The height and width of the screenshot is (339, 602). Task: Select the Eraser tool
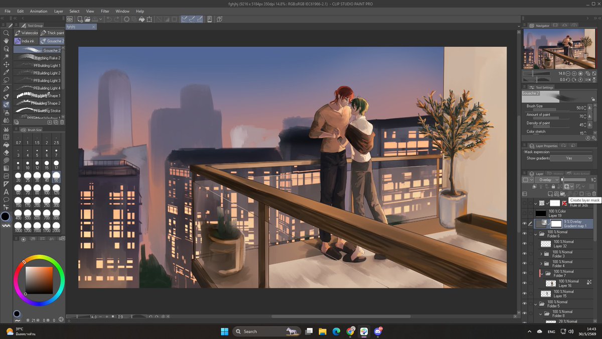(x=6, y=152)
